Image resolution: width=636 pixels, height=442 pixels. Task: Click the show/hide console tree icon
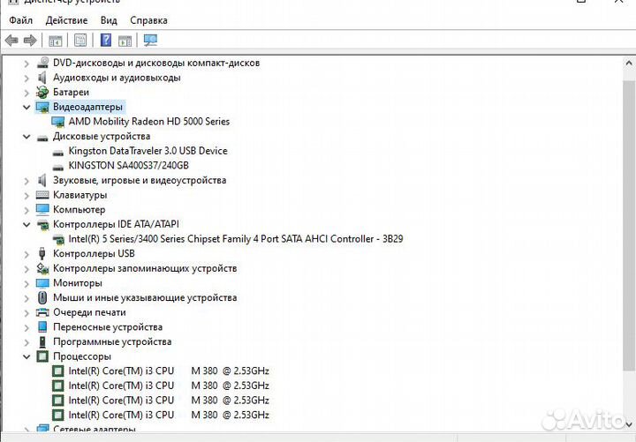pyautogui.click(x=55, y=40)
